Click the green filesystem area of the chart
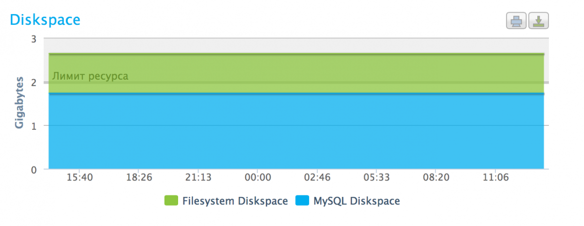 292,68
